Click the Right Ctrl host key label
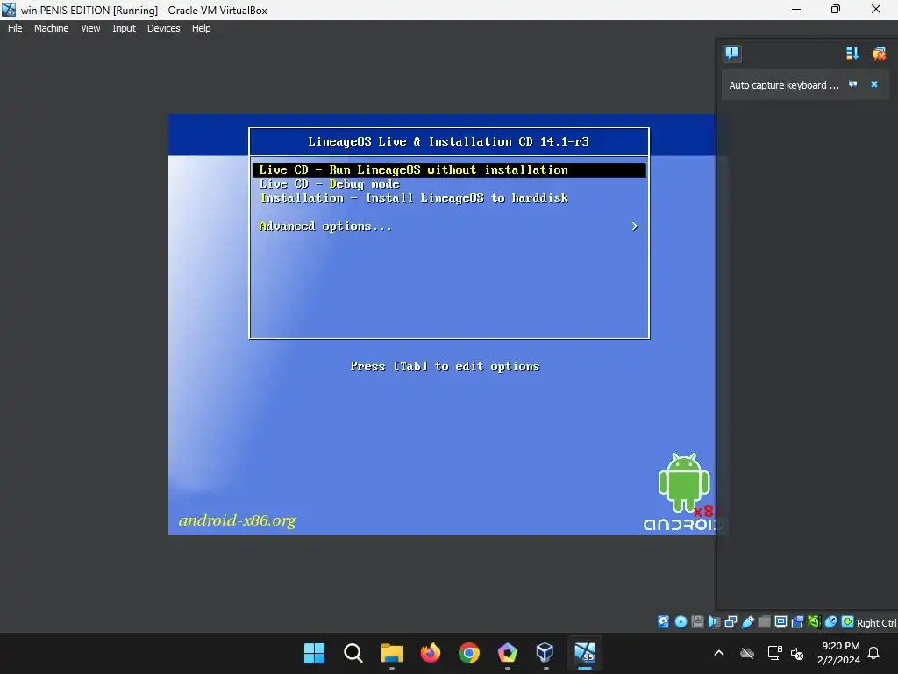This screenshot has width=898, height=674. pos(876,623)
